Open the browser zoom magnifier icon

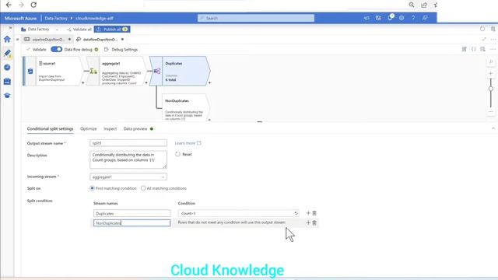click(x=412, y=5)
